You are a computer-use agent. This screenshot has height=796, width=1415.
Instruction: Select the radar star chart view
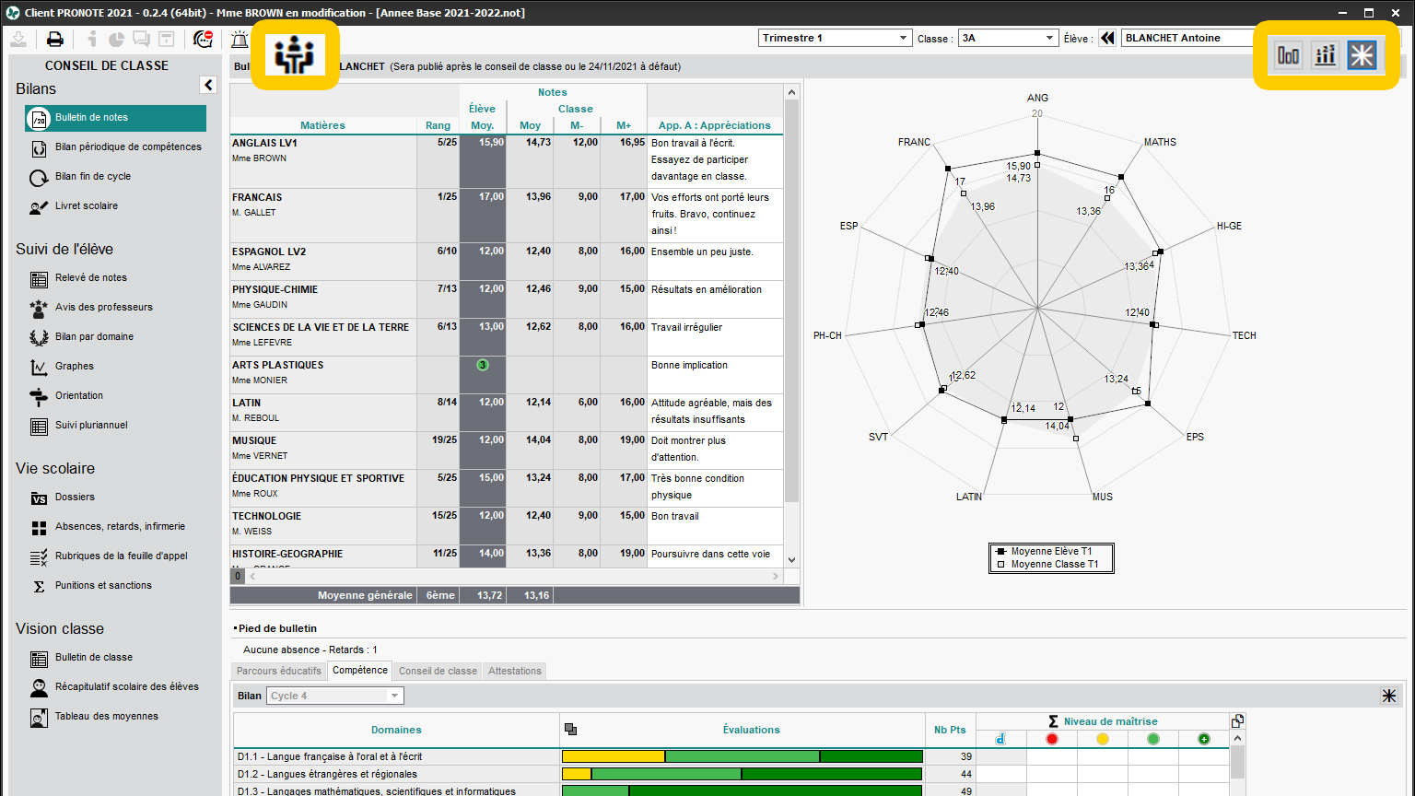tap(1362, 55)
